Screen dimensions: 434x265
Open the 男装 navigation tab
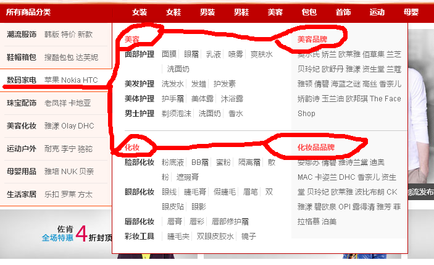207,12
